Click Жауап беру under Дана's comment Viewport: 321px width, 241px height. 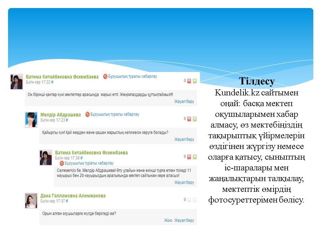pos(184,220)
